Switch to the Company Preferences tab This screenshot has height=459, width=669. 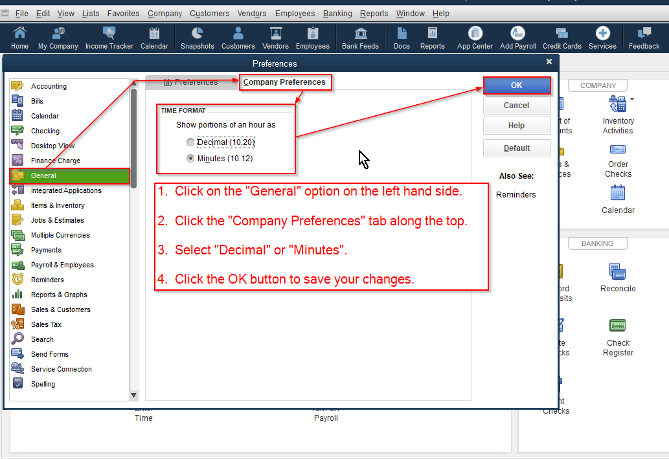coord(285,82)
